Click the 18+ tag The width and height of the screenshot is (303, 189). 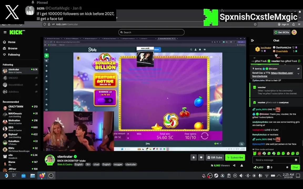[88, 165]
